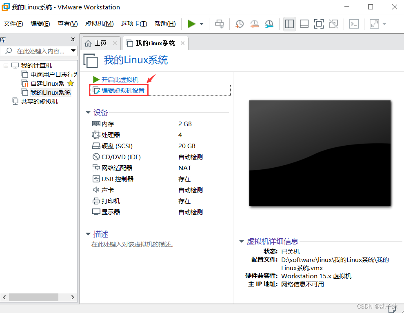Click the black virtual machine screen thumbnail

click(320, 153)
